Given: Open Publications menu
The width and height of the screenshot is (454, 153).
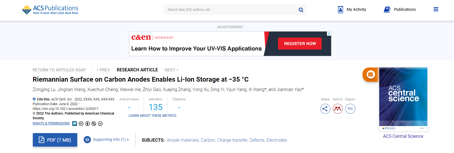Looking at the screenshot, I should (400, 10).
